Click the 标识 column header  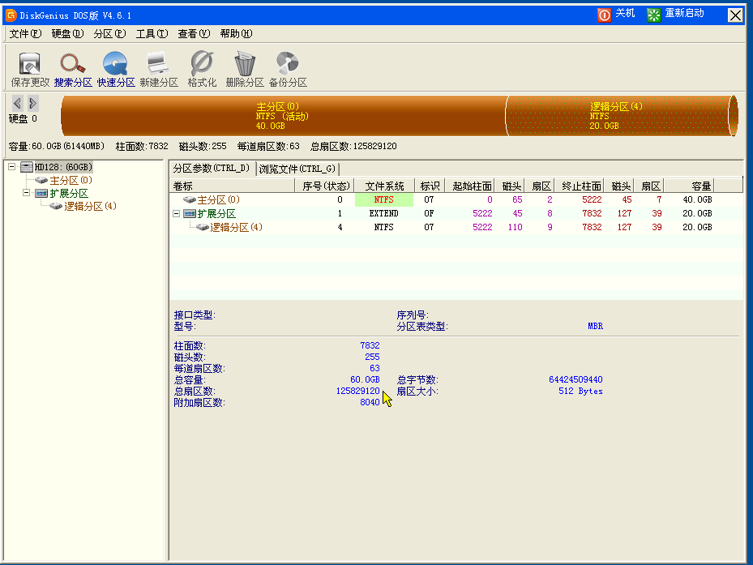click(x=430, y=186)
